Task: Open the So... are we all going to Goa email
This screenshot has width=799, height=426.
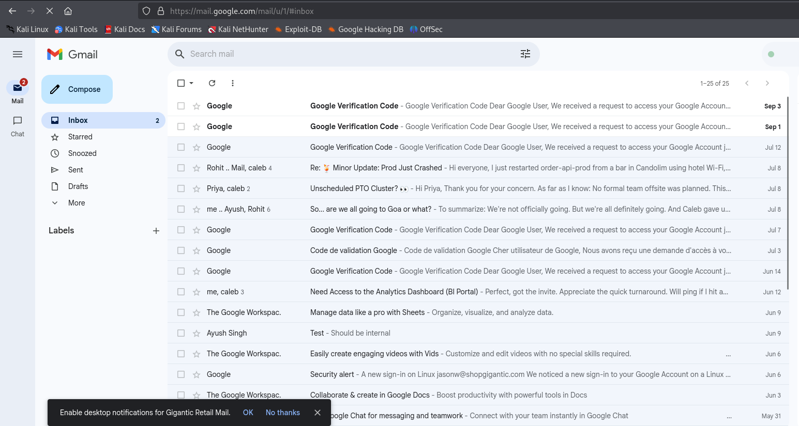Action: coord(478,209)
